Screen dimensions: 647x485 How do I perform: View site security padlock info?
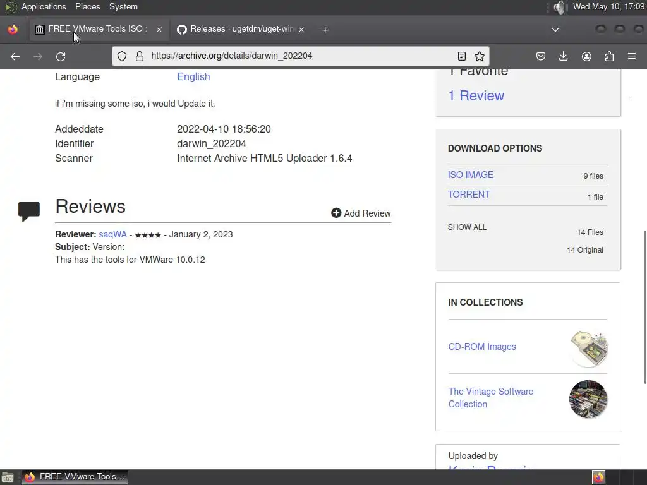tap(140, 56)
